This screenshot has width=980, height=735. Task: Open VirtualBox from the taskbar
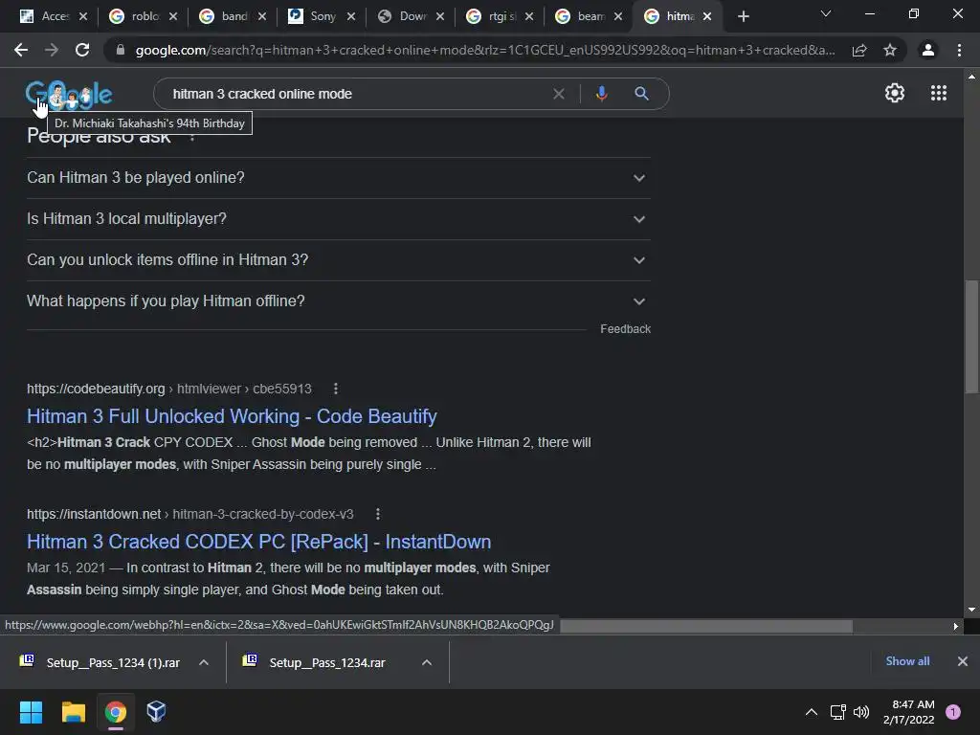(x=156, y=712)
